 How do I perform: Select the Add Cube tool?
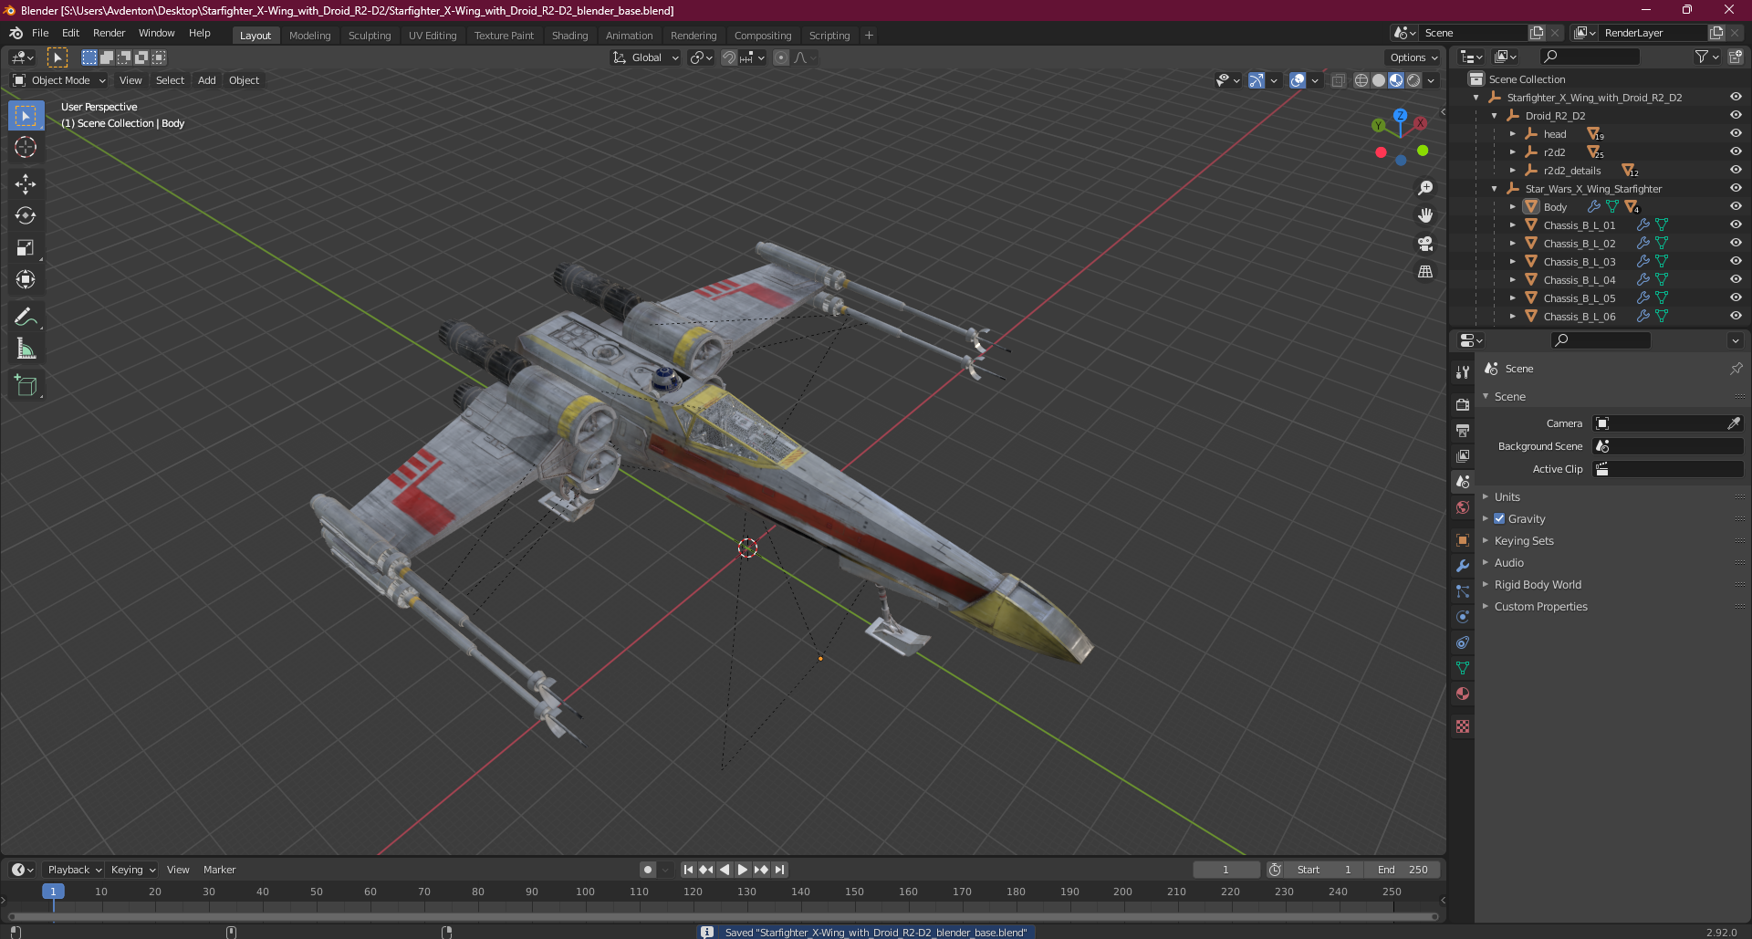tap(26, 386)
